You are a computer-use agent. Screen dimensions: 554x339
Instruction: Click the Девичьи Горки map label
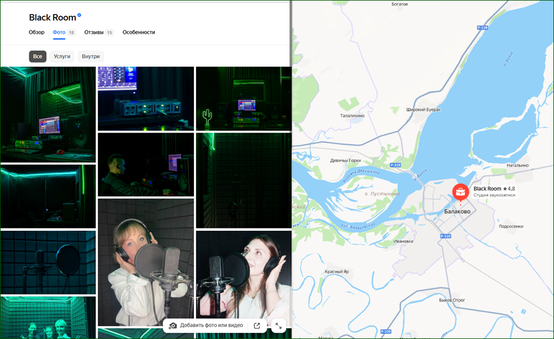[345, 160]
